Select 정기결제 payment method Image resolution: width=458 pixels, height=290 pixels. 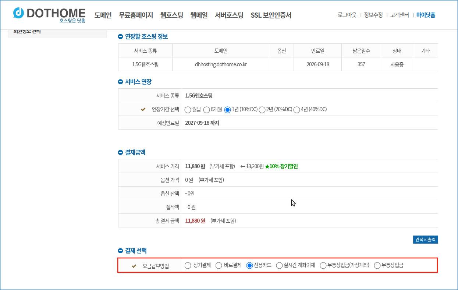[x=188, y=265]
